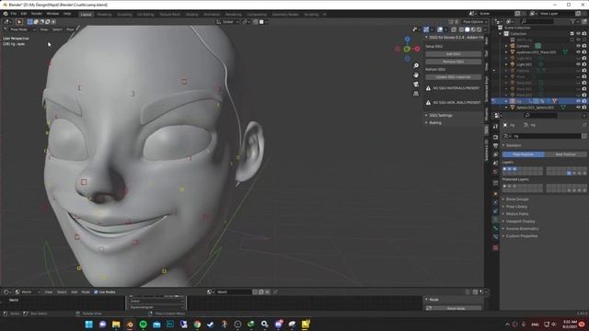Viewport: 589px width, 331px height.
Task: Open the Bone Constraints properties tab
Action: pos(495,236)
